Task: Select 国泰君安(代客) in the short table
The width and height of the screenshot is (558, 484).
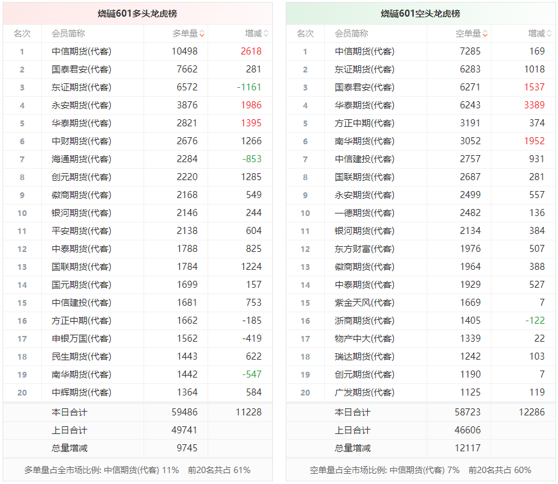Action: click(x=365, y=87)
